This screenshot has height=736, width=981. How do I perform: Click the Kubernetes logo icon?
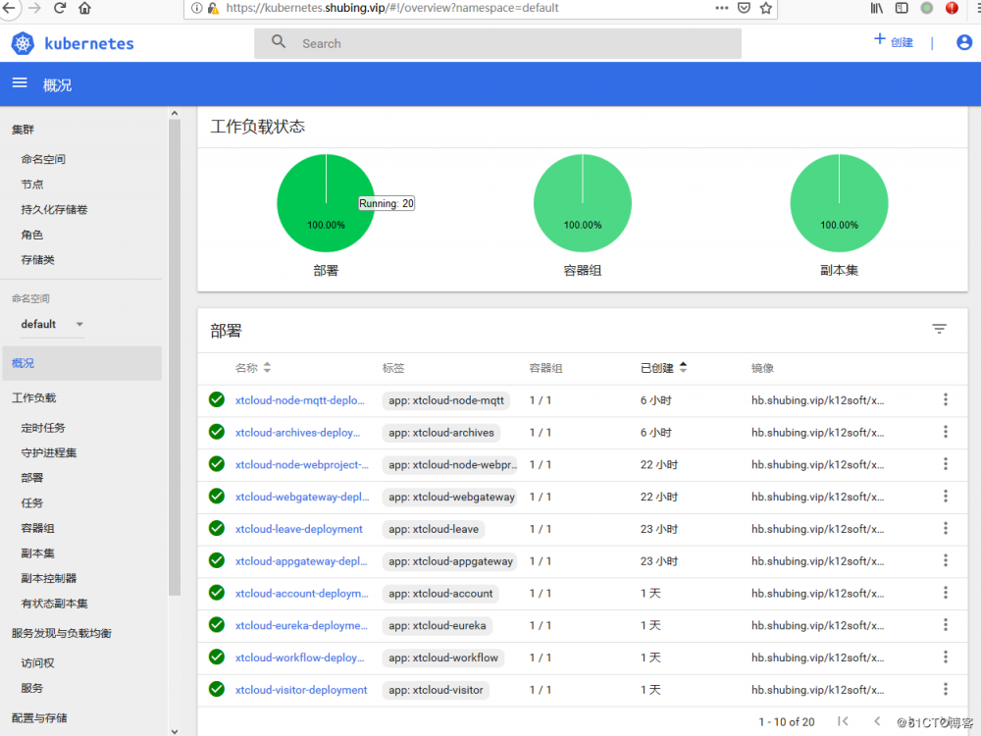pyautogui.click(x=22, y=43)
